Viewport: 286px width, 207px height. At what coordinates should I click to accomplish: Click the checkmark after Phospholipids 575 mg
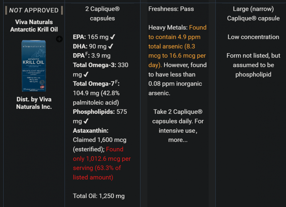86,121
